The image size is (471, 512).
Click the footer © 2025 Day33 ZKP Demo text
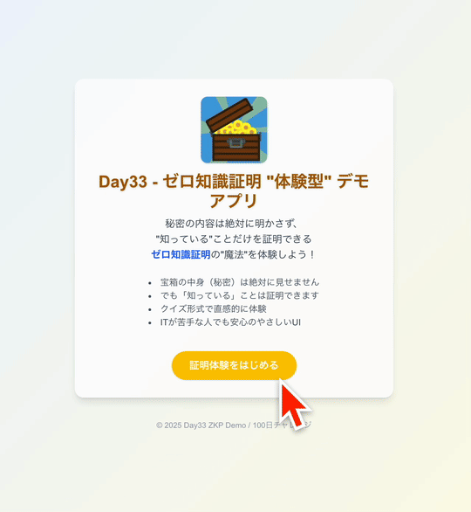click(x=201, y=426)
